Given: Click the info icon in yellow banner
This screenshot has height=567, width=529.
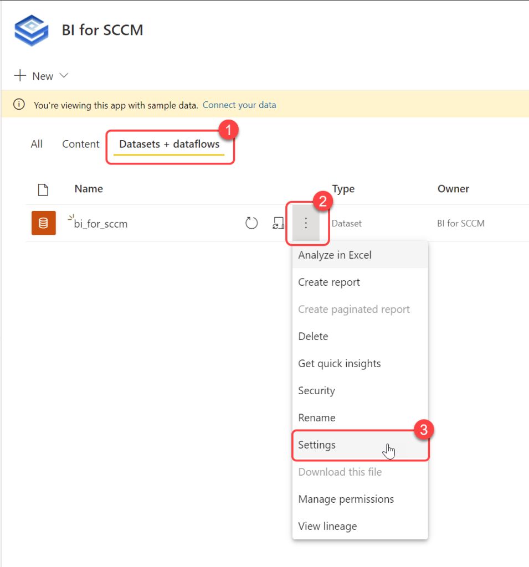Looking at the screenshot, I should (19, 105).
